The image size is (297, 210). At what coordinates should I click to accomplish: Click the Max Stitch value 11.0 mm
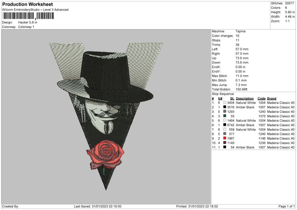coord(242,76)
